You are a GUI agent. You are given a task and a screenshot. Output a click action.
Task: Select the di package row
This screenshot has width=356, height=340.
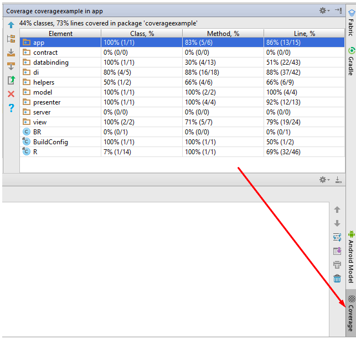[182, 72]
